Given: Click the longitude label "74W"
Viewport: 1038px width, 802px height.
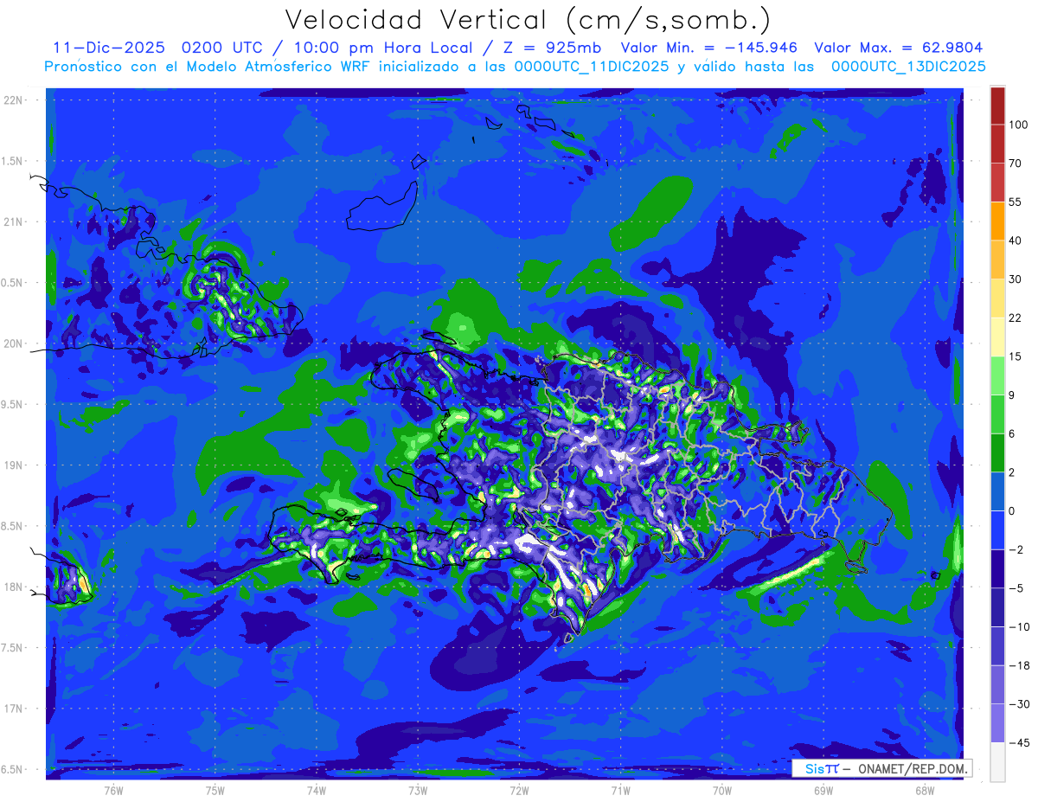Looking at the screenshot, I should [x=317, y=790].
